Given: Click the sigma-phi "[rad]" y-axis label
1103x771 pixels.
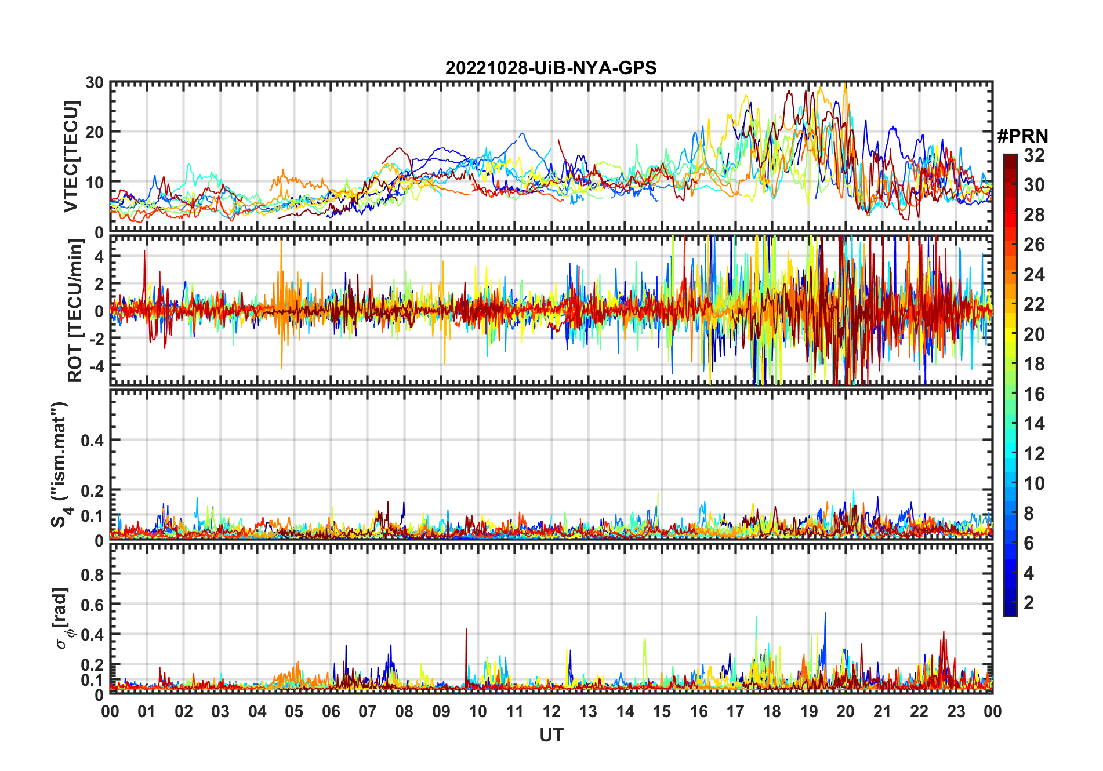Looking at the screenshot, I should pos(63,619).
